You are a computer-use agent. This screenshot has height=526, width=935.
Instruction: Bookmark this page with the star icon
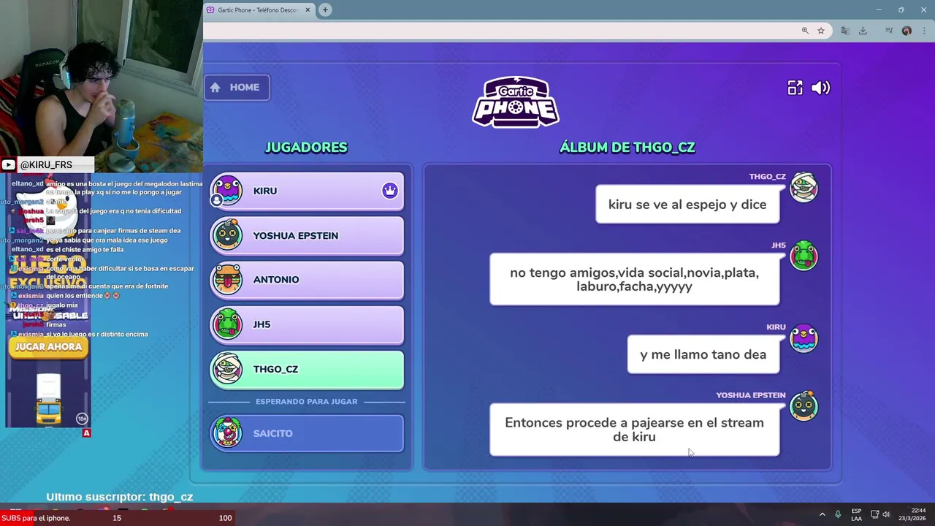(821, 31)
